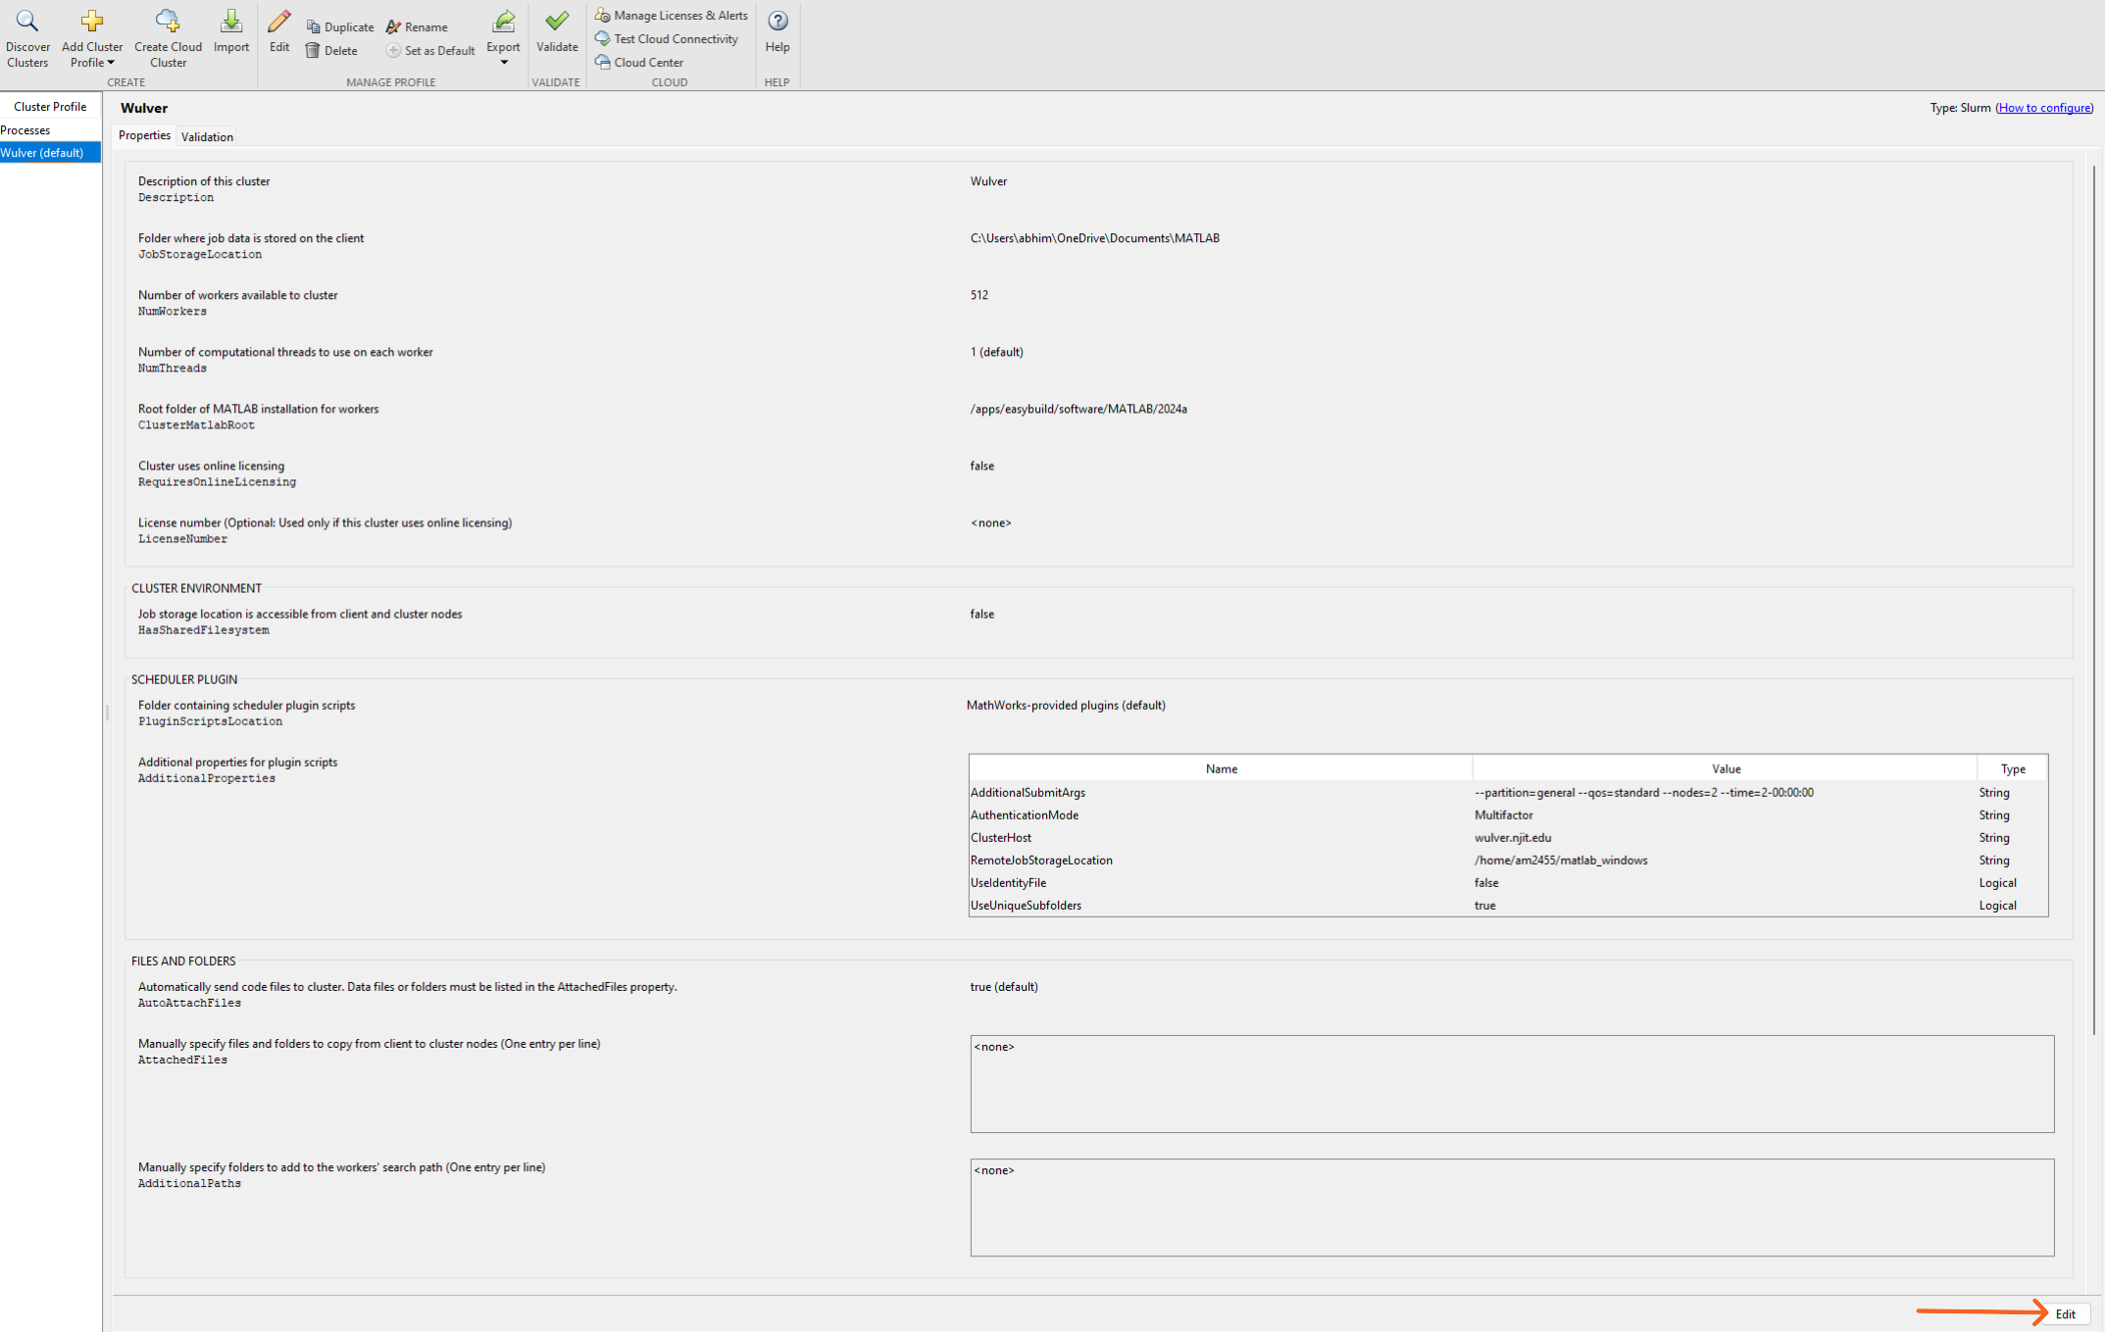Viewport: 2105px width, 1332px height.
Task: Click the Cluster Profile list header
Action: [x=50, y=106]
